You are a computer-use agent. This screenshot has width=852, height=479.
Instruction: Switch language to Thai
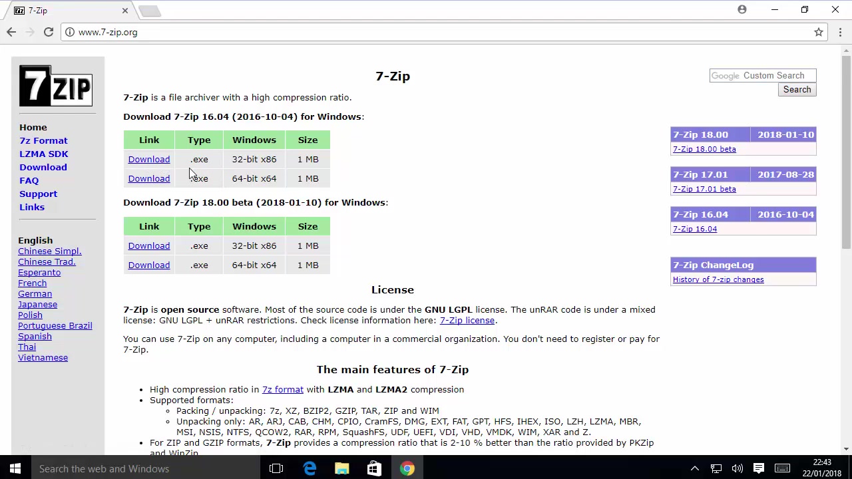click(x=27, y=347)
